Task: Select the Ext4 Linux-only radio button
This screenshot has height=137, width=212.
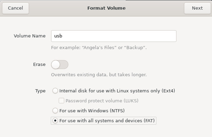Action: click(x=55, y=91)
